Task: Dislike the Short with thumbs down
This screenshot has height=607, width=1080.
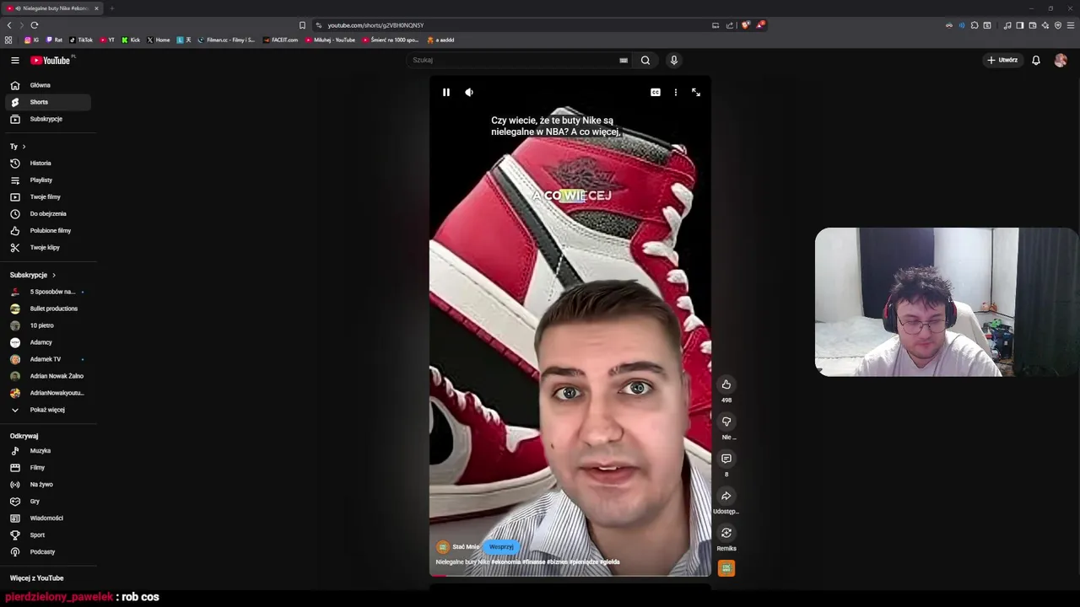Action: 726,422
